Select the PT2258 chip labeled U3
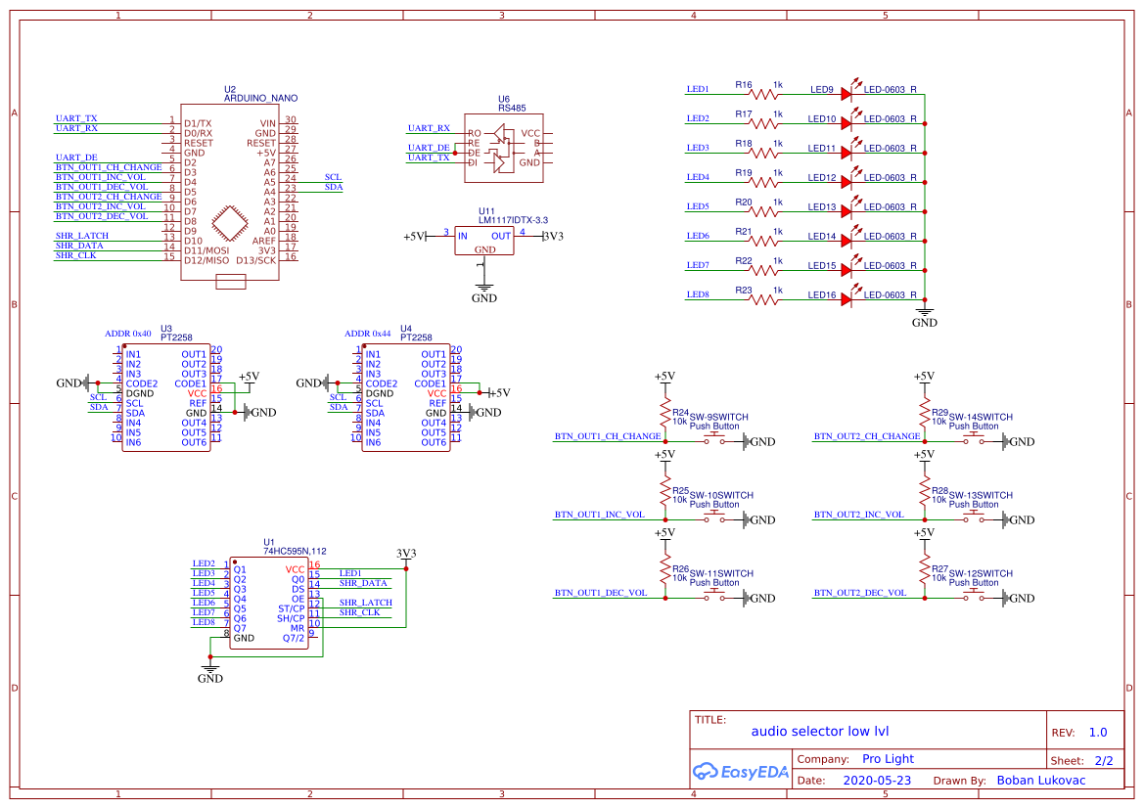Image resolution: width=1144 pixels, height=809 pixels. pos(166,397)
